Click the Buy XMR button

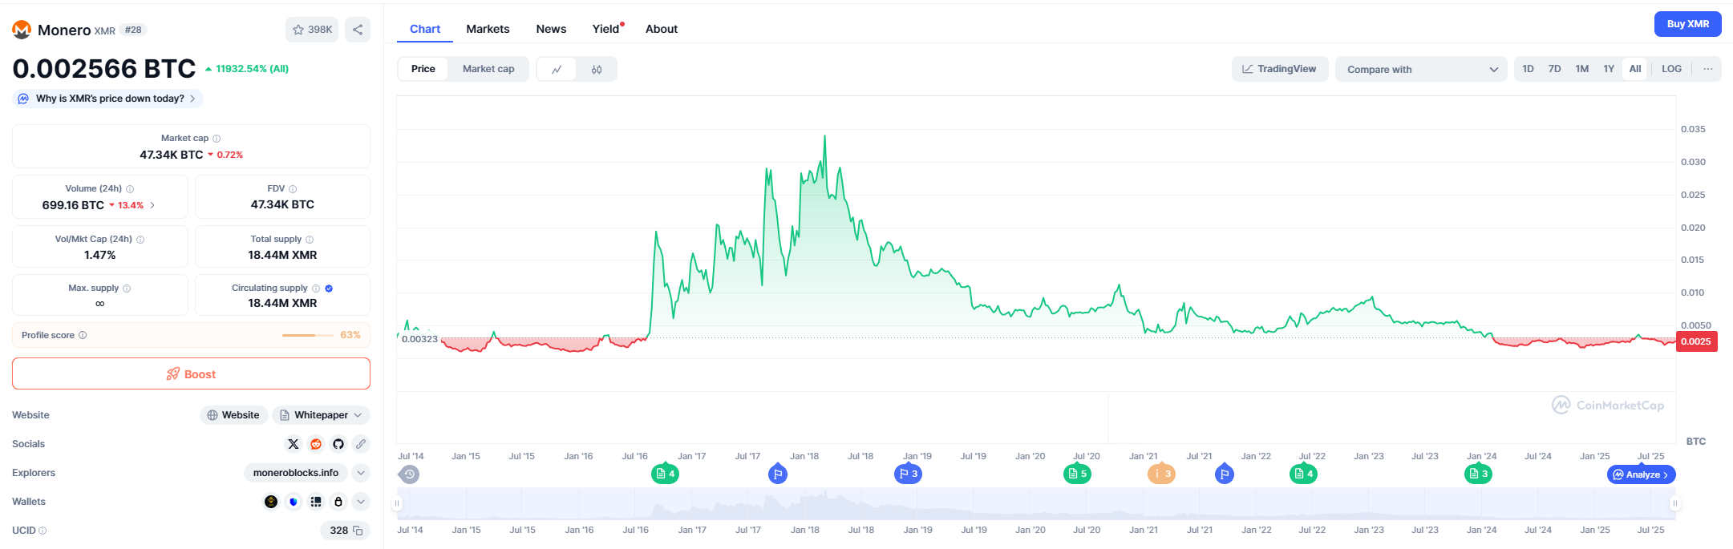click(1687, 24)
